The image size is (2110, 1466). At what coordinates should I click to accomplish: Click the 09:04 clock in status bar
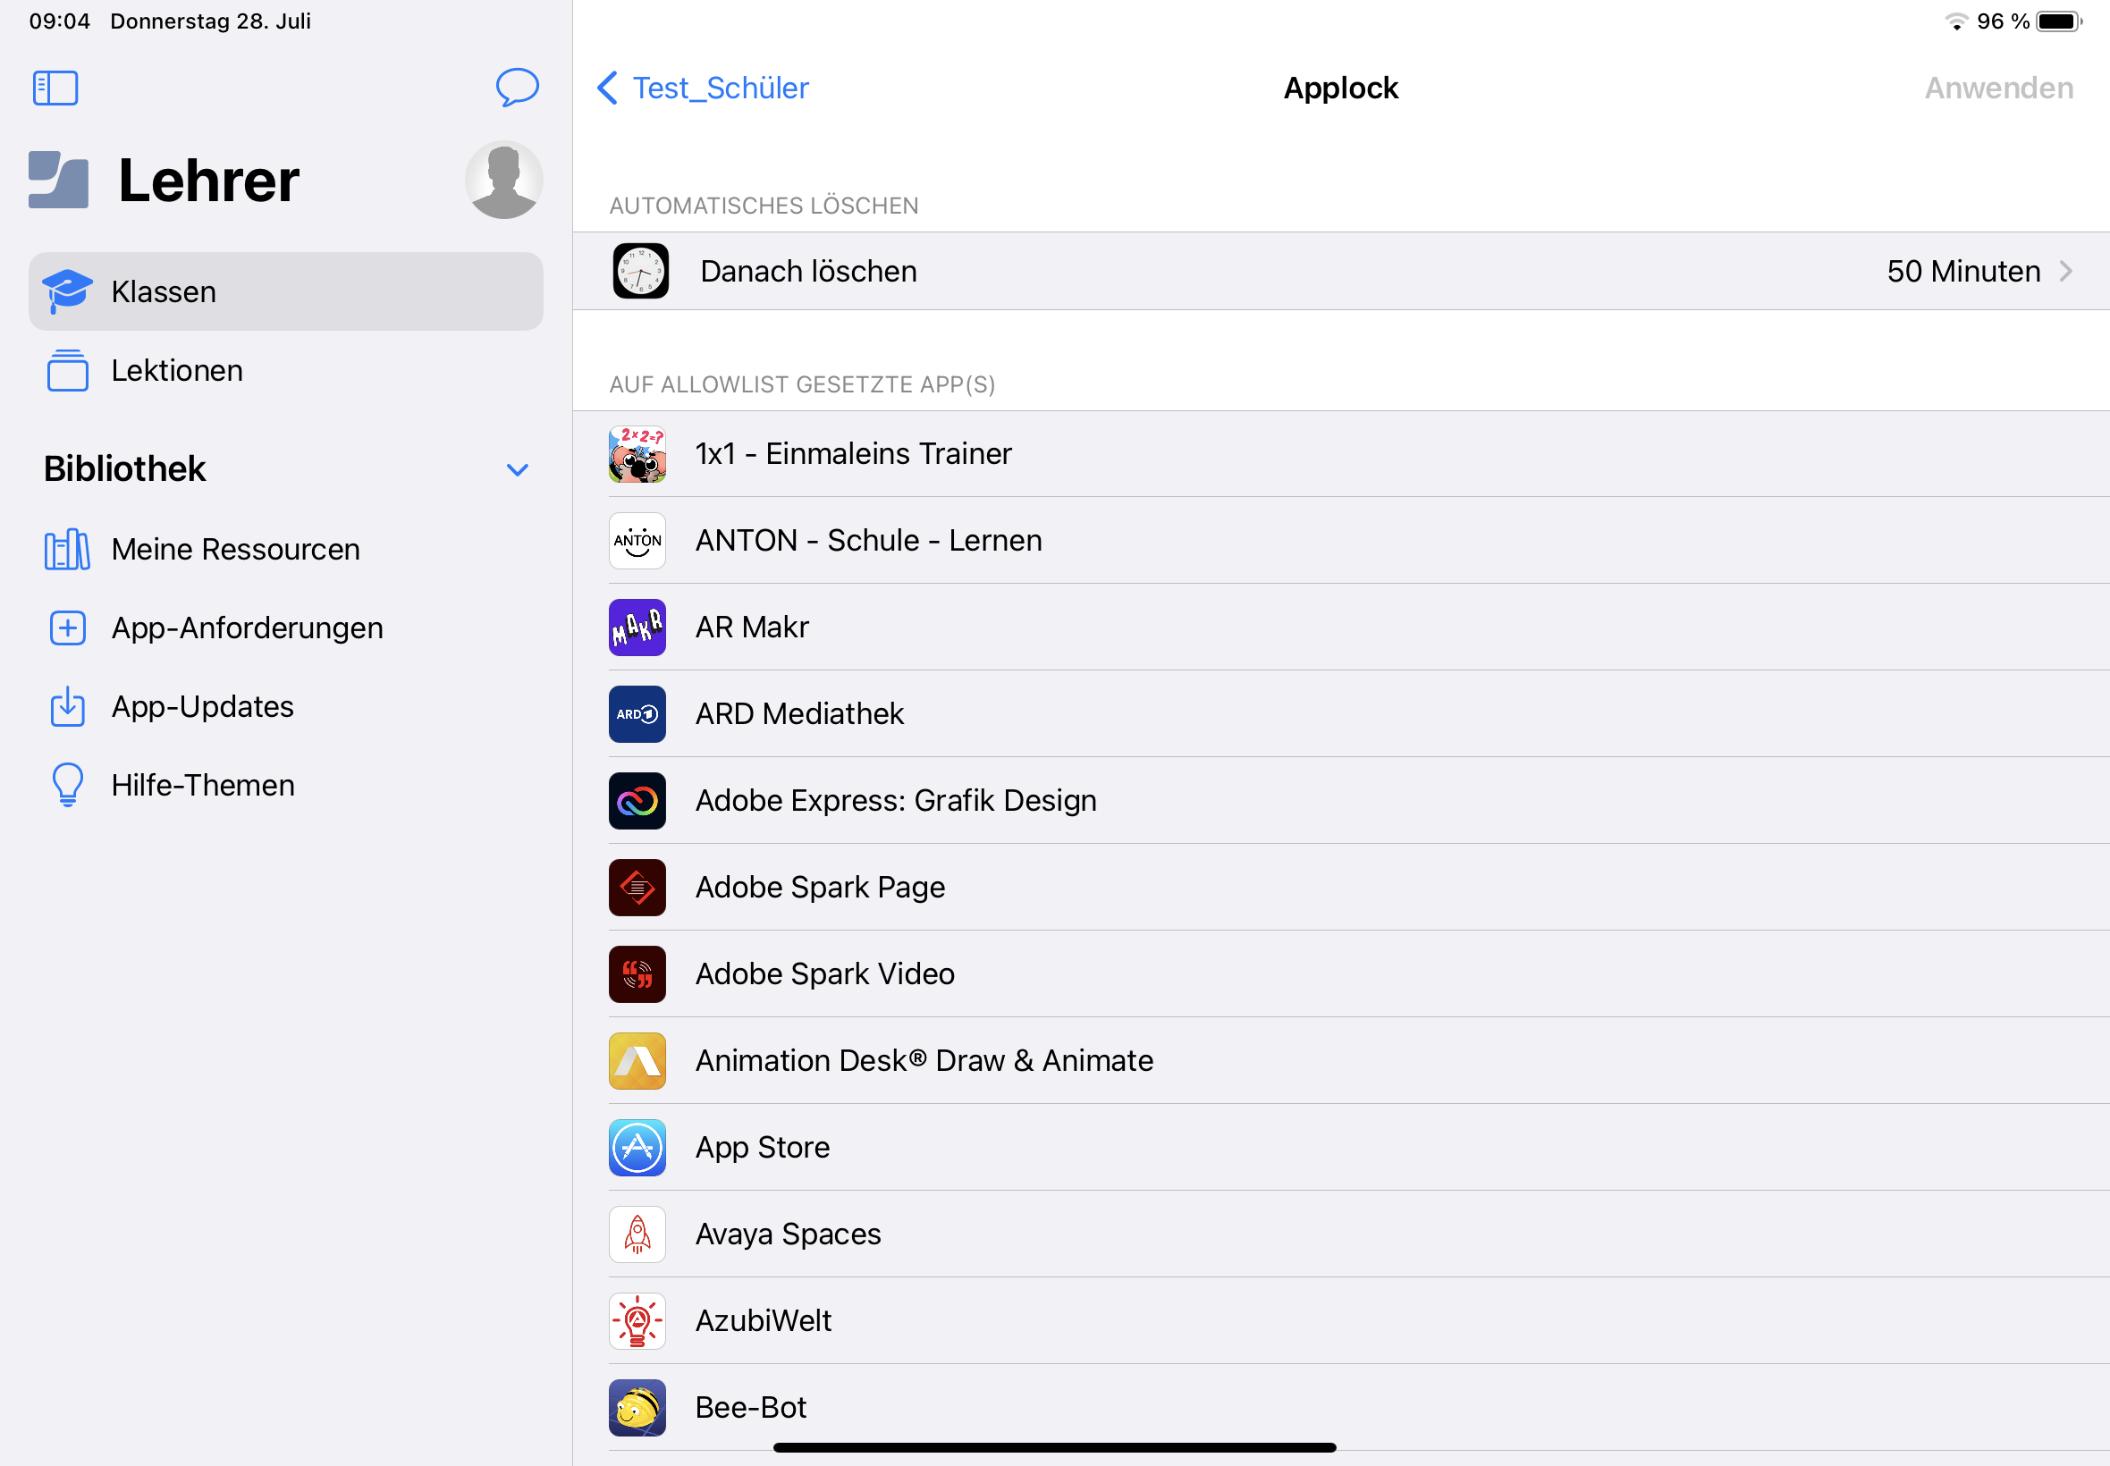click(x=60, y=21)
